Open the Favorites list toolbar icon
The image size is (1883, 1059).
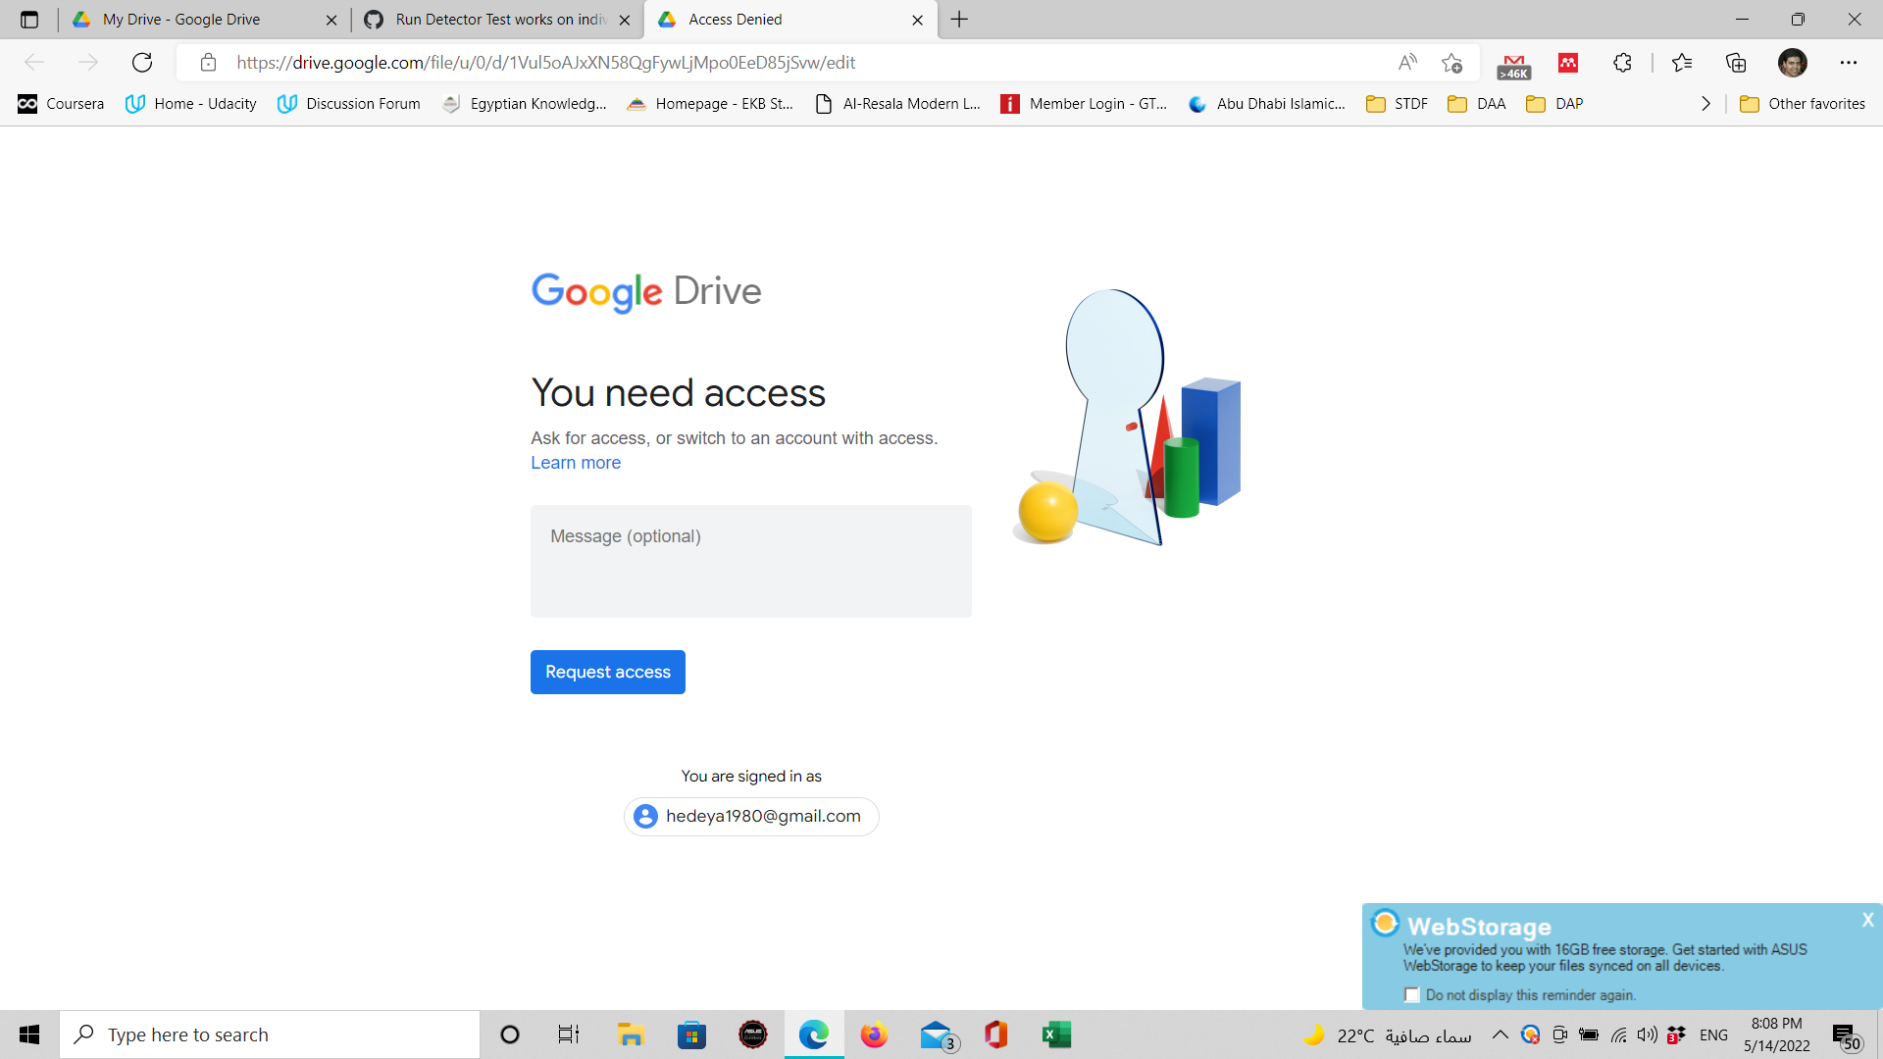(1682, 63)
